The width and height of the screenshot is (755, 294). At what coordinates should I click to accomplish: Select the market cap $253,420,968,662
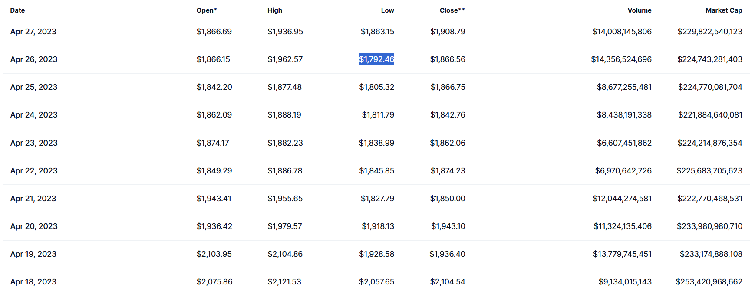click(x=709, y=282)
